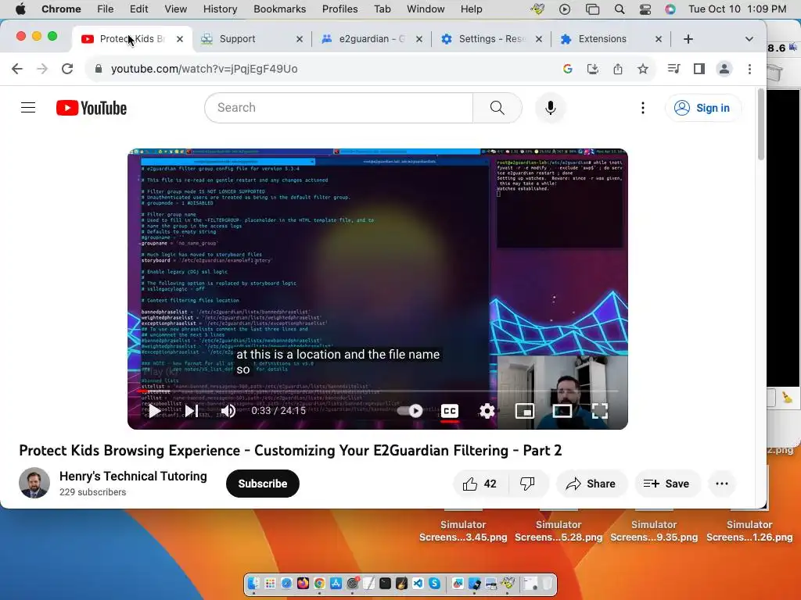Screen dimensions: 801x600
Task: Search with your voice microphone
Action: click(550, 108)
